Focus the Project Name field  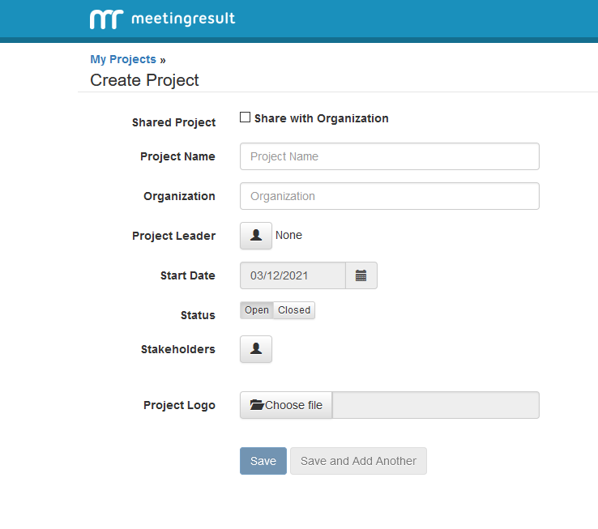point(389,156)
